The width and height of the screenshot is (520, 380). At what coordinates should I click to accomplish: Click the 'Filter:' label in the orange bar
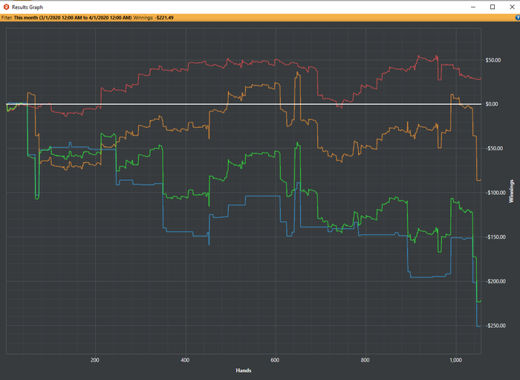[x=7, y=18]
